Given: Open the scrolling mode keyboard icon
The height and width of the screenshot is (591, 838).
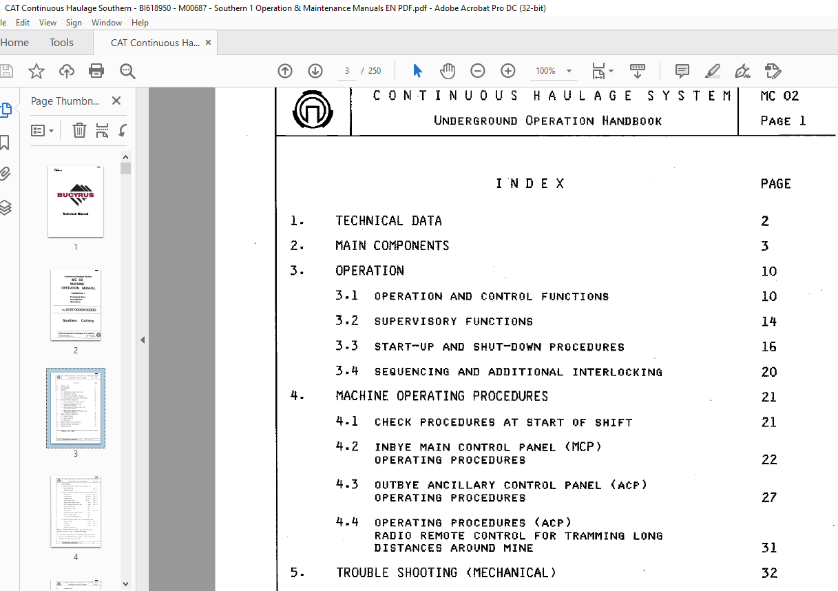Looking at the screenshot, I should coord(638,71).
